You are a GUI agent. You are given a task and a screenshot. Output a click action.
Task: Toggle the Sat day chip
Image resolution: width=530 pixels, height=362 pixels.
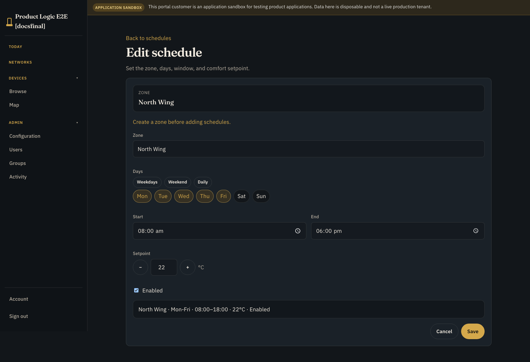[x=241, y=196]
